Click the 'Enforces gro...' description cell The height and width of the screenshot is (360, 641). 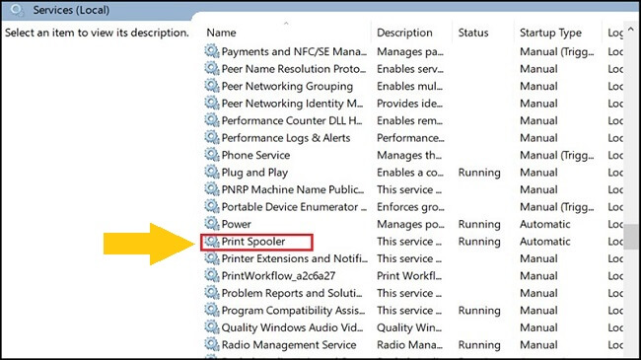coord(410,206)
